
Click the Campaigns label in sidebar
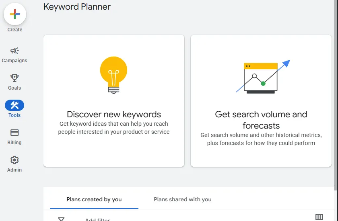(14, 61)
